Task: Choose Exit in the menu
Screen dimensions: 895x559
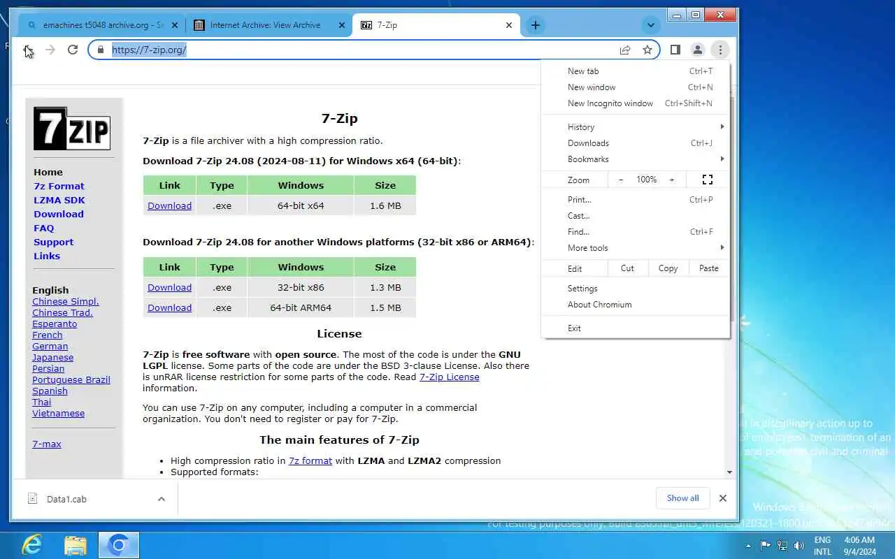Action: click(x=635, y=328)
